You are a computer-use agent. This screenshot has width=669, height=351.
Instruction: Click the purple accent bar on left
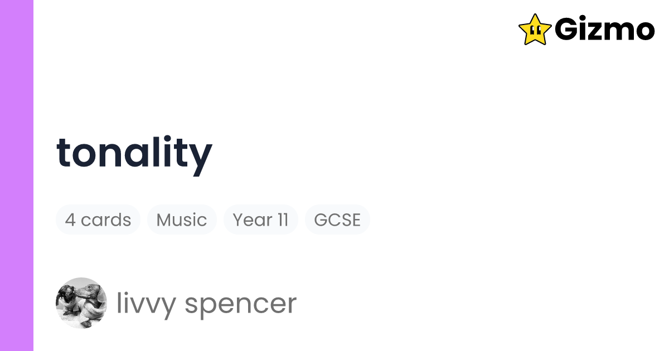click(x=17, y=175)
